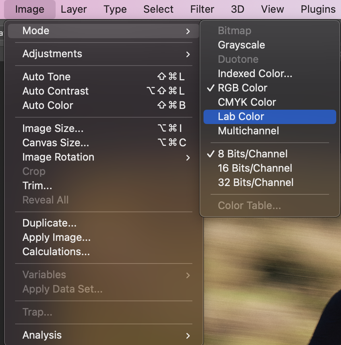The width and height of the screenshot is (341, 345).
Task: Open the Image menu in menu bar
Action: (x=30, y=10)
